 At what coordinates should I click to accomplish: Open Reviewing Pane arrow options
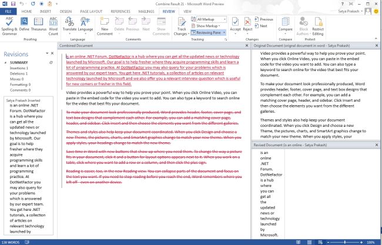224,32
